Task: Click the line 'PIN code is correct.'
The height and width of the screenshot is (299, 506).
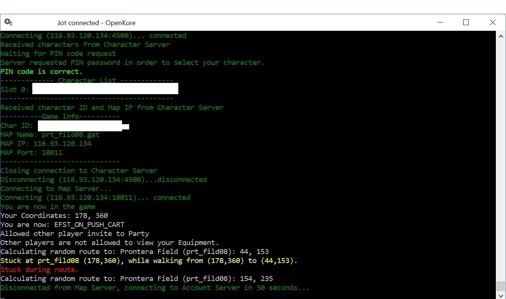Action: (41, 72)
